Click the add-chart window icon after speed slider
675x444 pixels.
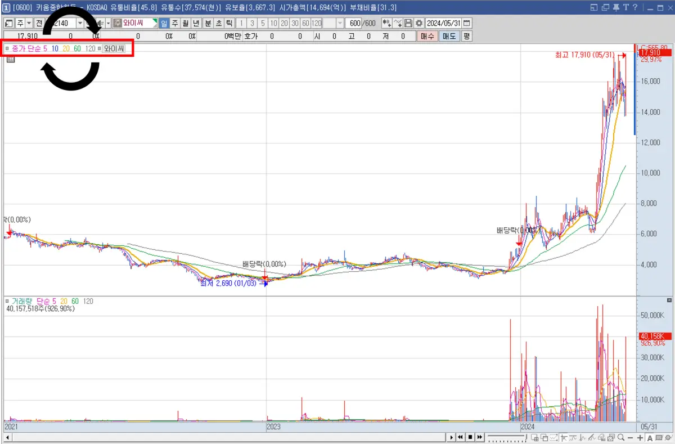pyautogui.click(x=535, y=437)
